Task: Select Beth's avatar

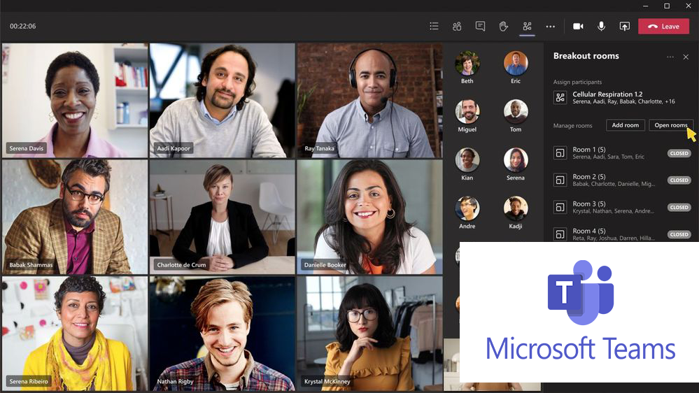Action: pyautogui.click(x=467, y=63)
